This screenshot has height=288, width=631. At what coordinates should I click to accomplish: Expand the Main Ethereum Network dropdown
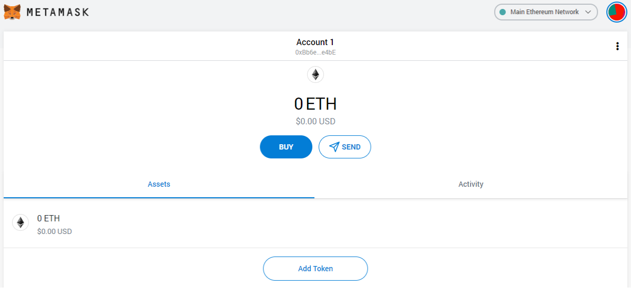click(546, 12)
